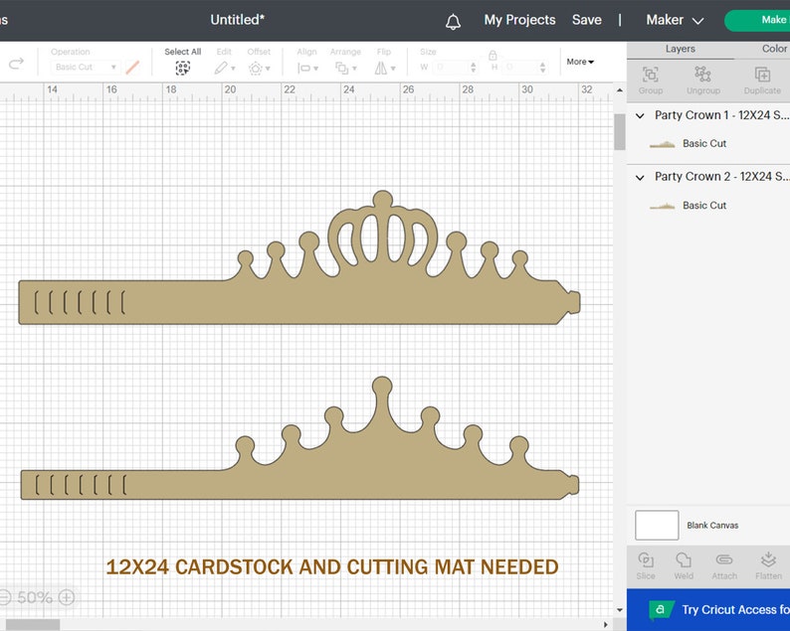Click the Slice tool icon
Image resolution: width=790 pixels, height=631 pixels.
[x=646, y=559]
